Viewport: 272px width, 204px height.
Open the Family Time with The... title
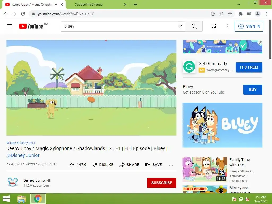[x=240, y=162]
